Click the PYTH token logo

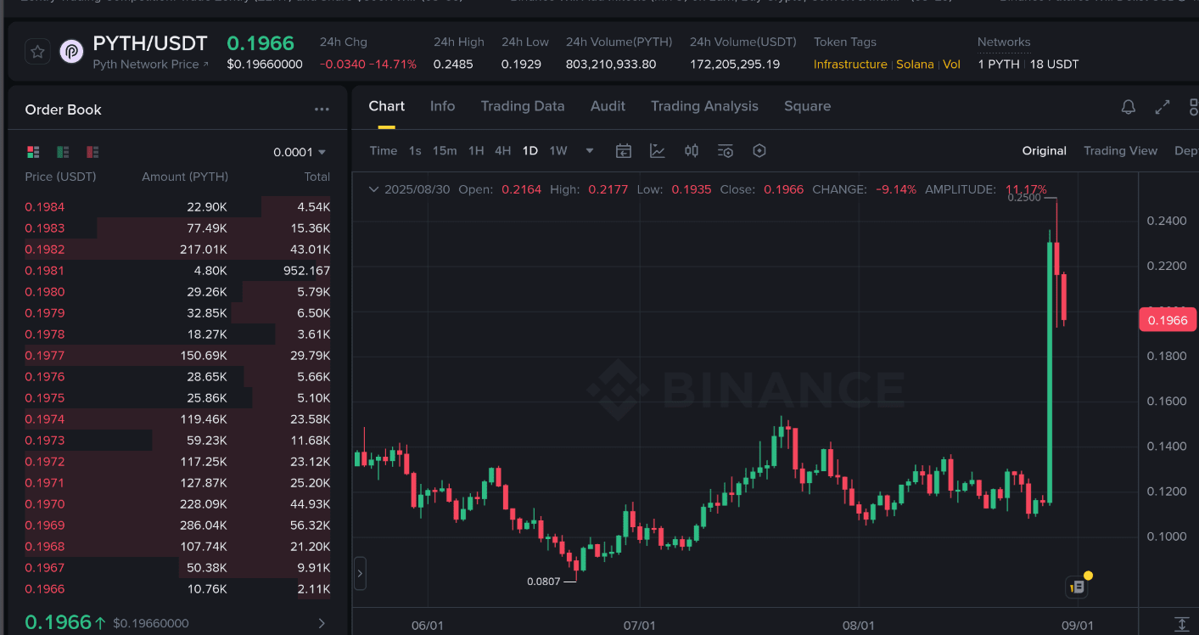pyautogui.click(x=71, y=52)
